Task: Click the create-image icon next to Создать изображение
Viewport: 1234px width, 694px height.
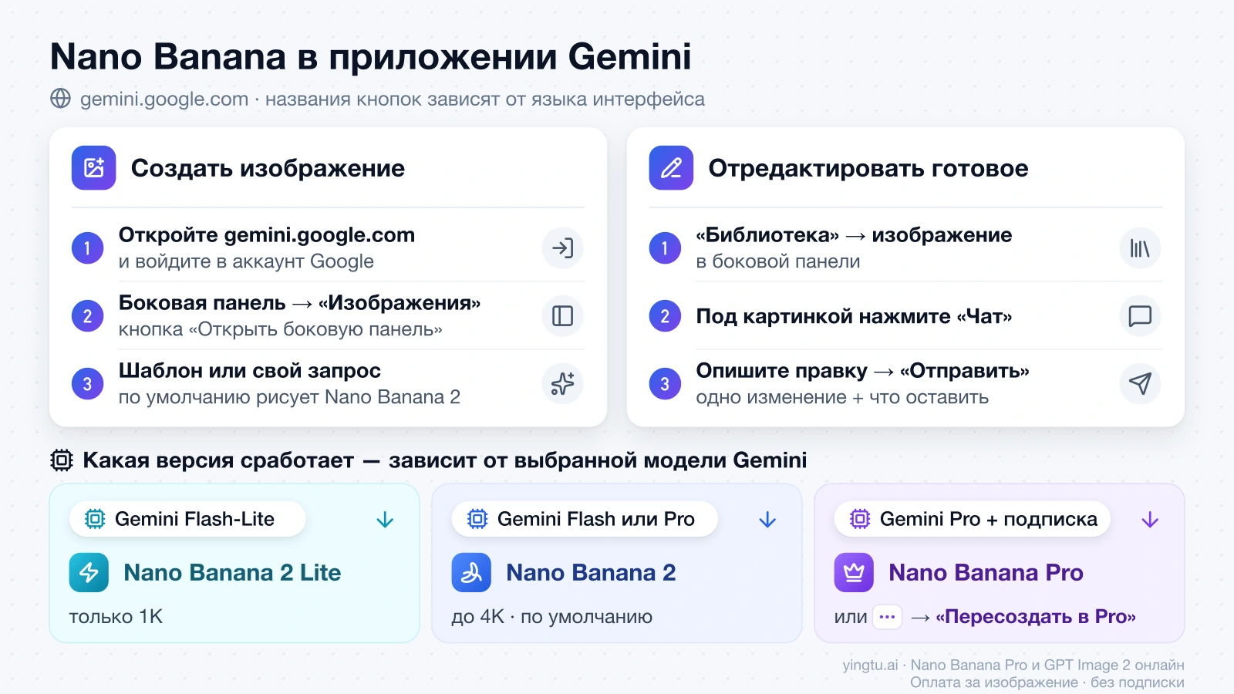Action: tap(93, 168)
